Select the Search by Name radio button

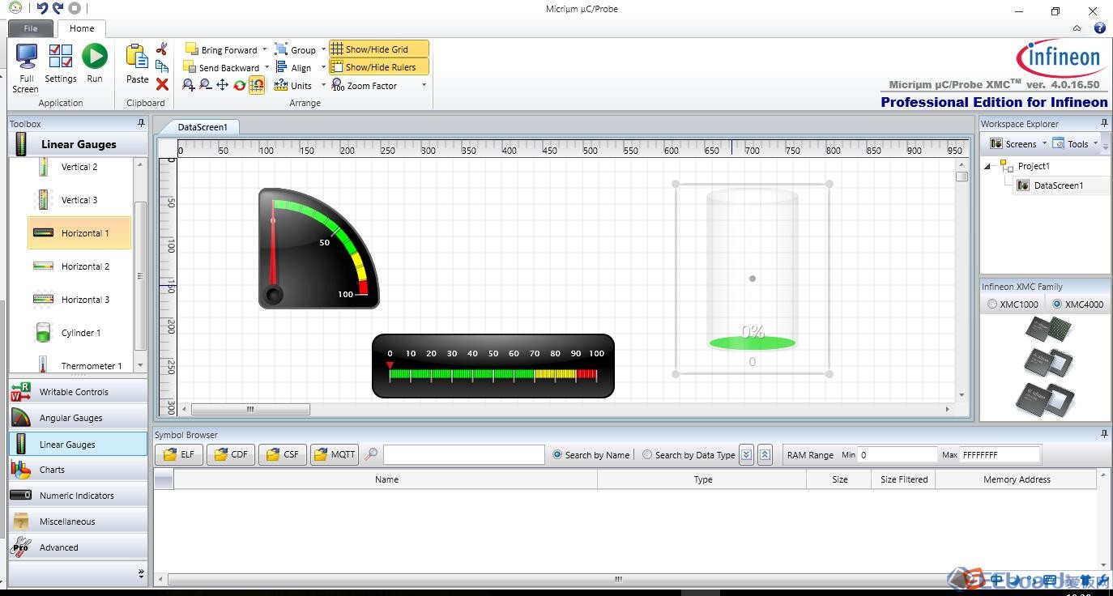tap(557, 455)
